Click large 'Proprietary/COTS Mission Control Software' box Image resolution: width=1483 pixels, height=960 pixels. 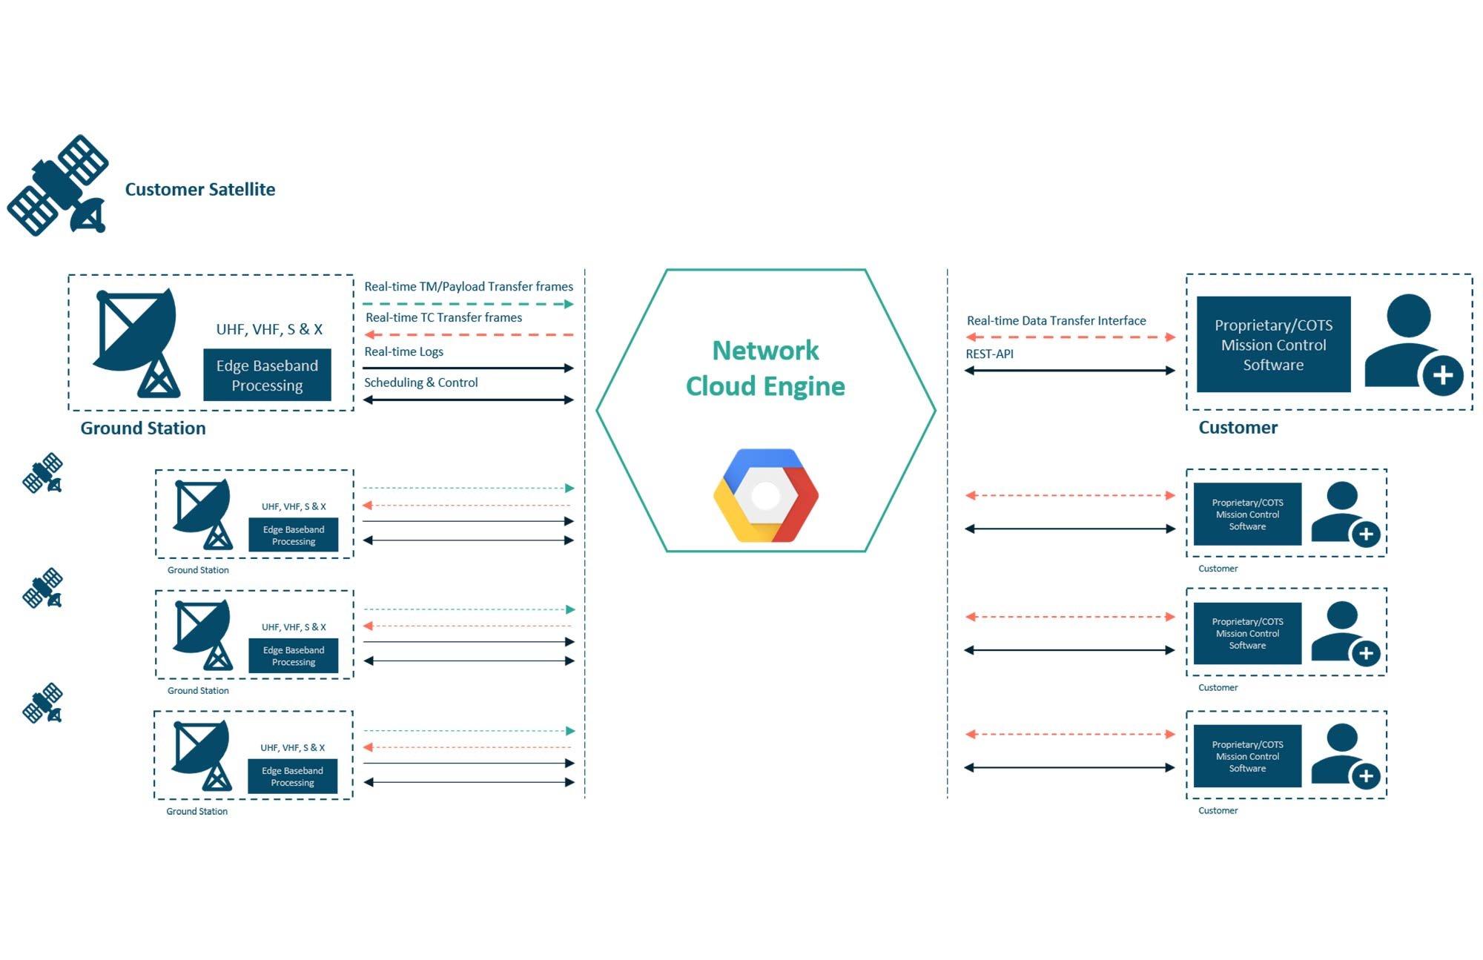(x=1273, y=345)
